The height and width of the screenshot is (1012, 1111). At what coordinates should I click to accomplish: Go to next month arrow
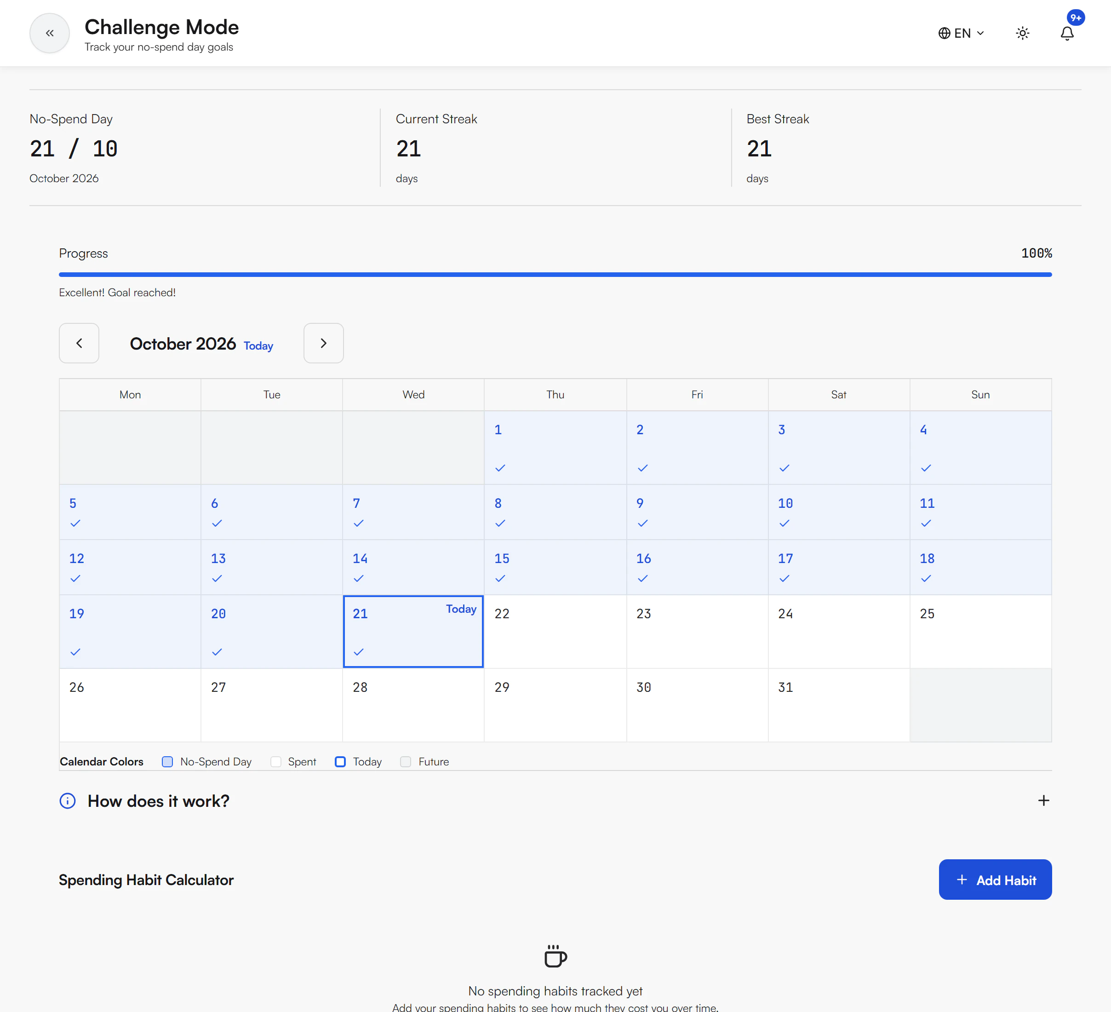tap(323, 343)
